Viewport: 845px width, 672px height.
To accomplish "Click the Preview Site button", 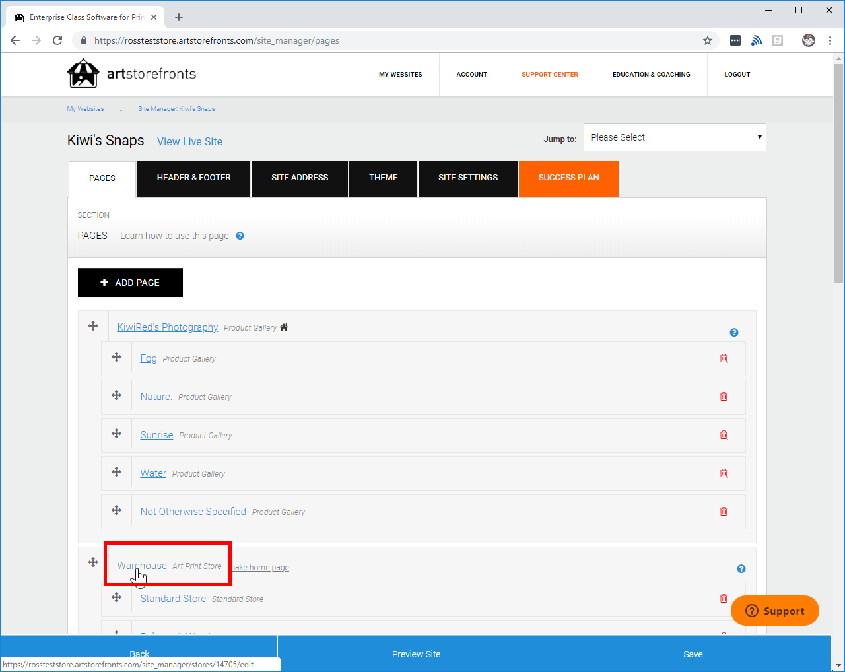I will (x=416, y=654).
